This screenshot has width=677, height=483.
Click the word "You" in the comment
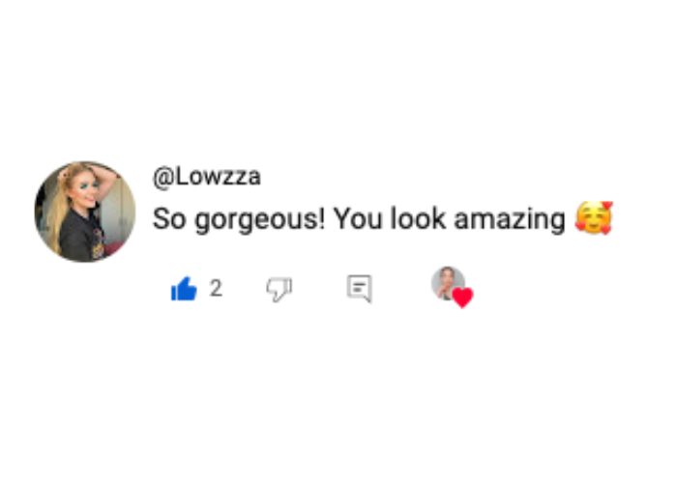pyautogui.click(x=358, y=218)
